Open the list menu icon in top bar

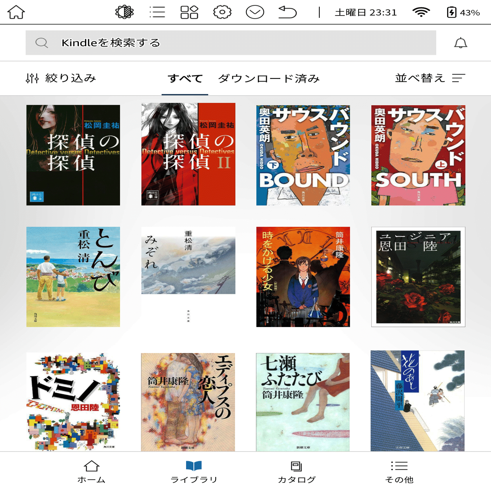(x=157, y=12)
